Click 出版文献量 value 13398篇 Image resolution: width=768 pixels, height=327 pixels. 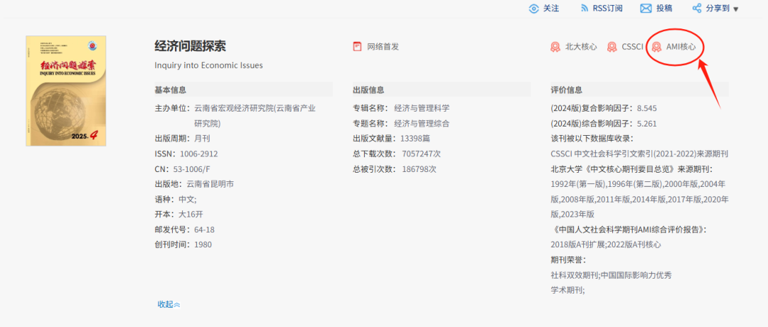click(415, 139)
